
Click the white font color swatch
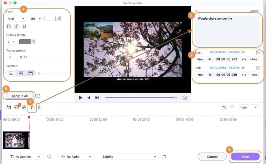pos(50,18)
